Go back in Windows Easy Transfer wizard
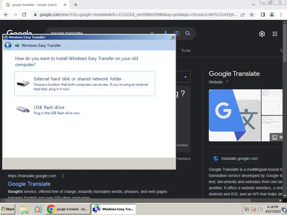 click(8, 45)
